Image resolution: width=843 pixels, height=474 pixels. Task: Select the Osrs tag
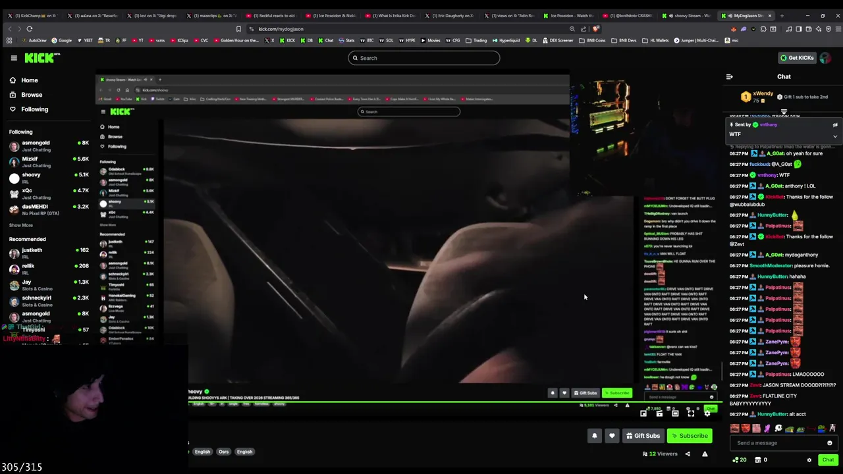click(223, 452)
